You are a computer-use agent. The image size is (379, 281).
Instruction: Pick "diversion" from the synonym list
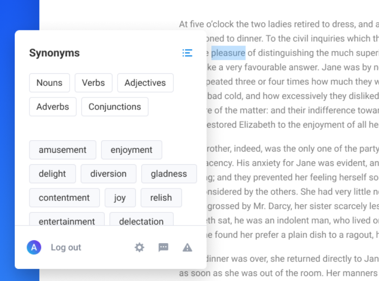(x=108, y=174)
